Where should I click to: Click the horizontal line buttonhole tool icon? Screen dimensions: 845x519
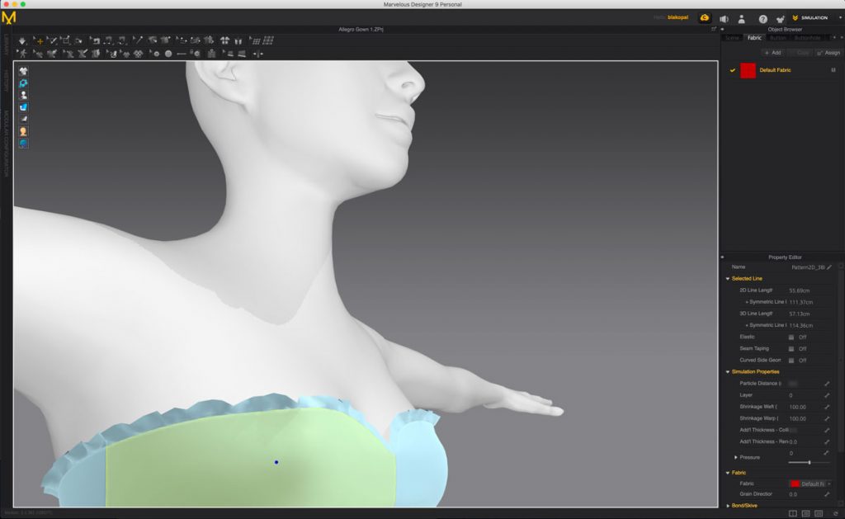click(x=181, y=54)
